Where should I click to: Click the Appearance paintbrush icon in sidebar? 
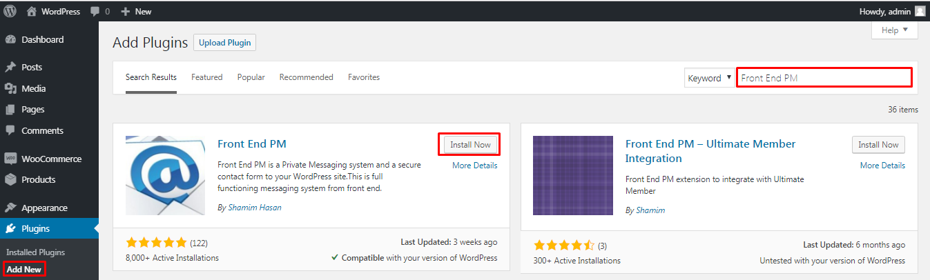[x=10, y=208]
